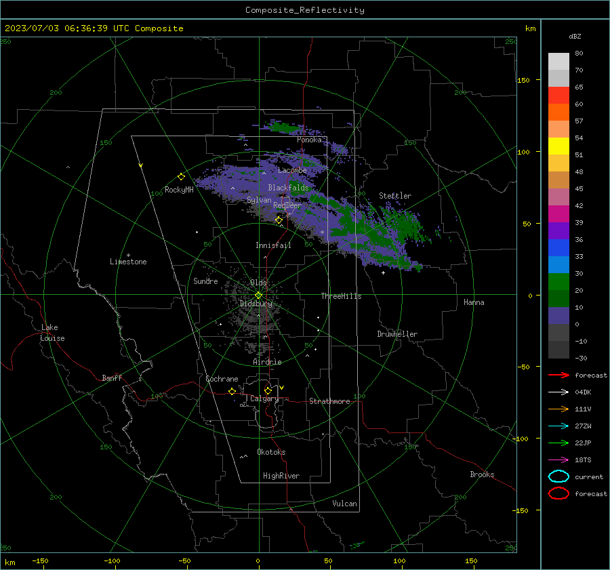Screen dimensions: 610x570
Task: Select the 80 dBZ light gray swatch
Action: 558,61
